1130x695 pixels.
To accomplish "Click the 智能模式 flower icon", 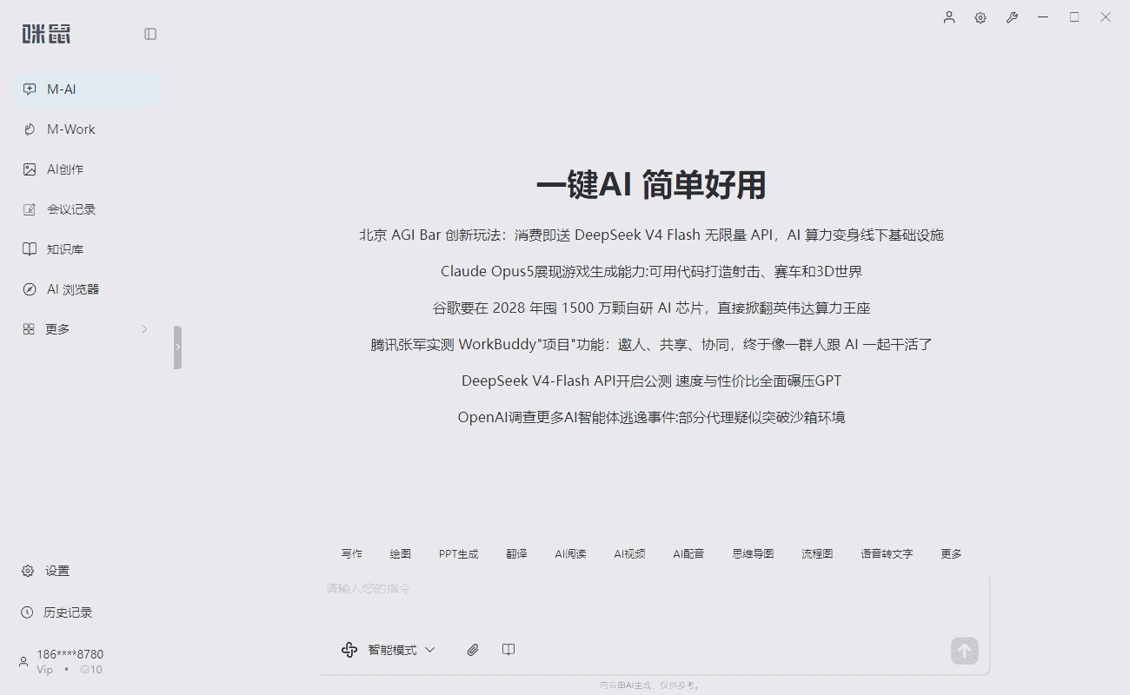I will 349,650.
